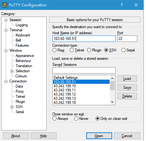Collapse the Window tree node
The image size is (146, 141).
click(x=6, y=51)
